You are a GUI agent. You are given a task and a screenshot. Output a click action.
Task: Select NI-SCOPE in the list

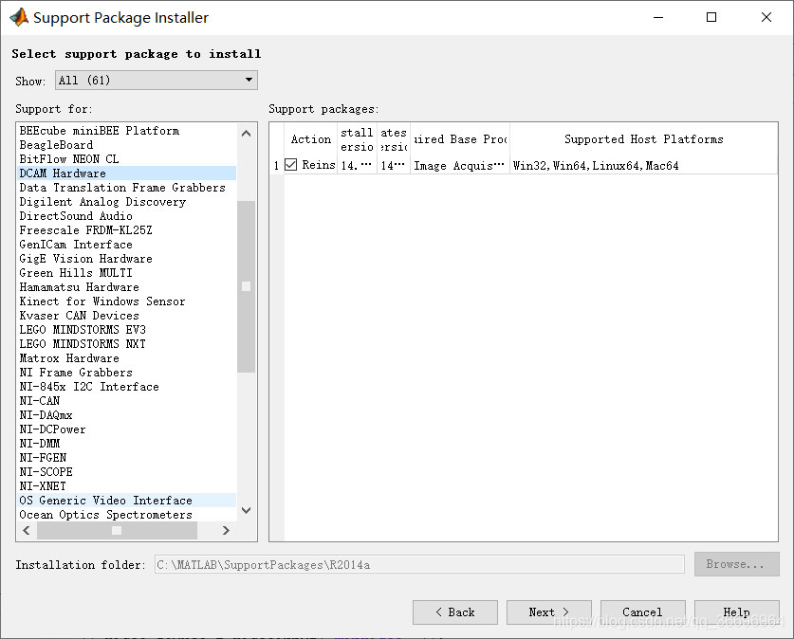tap(126, 471)
